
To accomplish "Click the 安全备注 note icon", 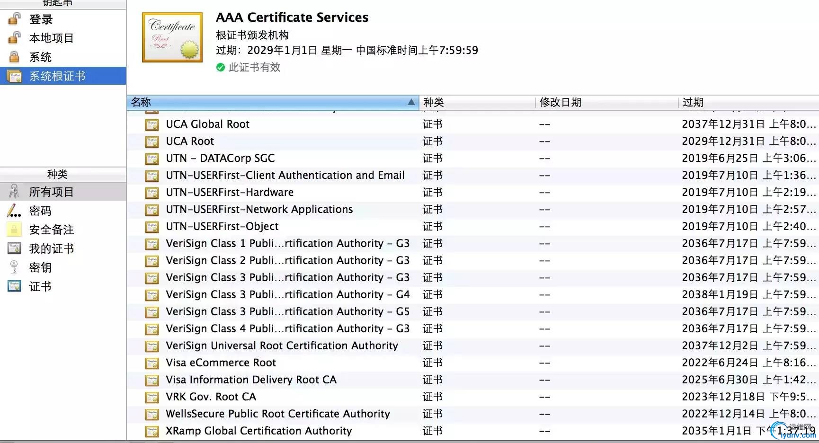I will pos(14,230).
